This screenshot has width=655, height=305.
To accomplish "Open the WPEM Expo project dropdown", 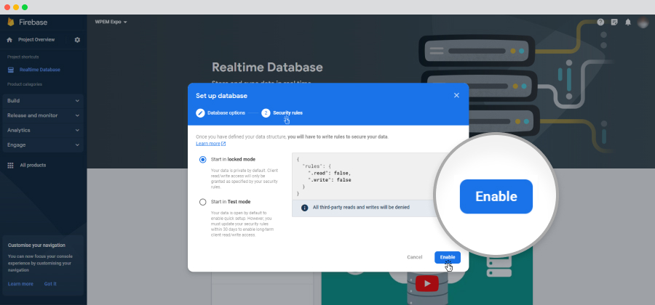I will [111, 22].
